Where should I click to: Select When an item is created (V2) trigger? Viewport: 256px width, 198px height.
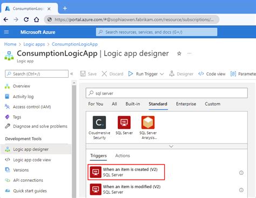126,172
